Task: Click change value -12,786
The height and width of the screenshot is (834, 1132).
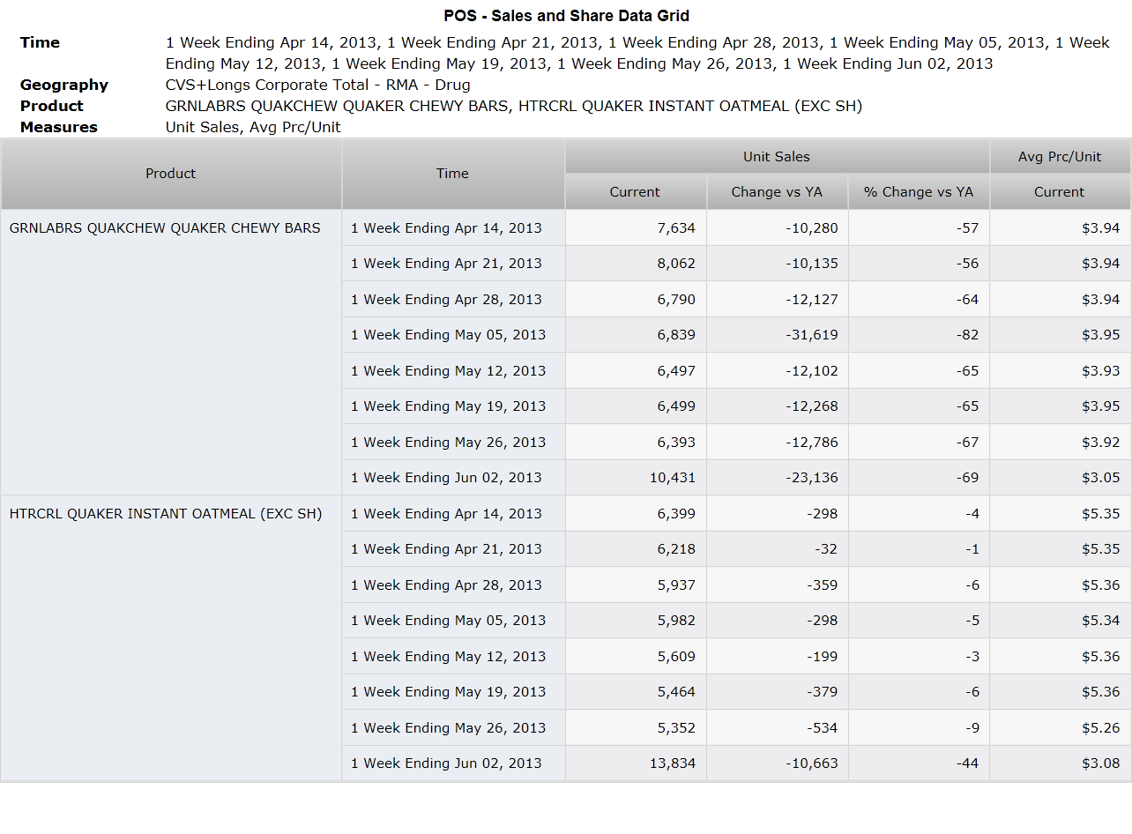Action: pos(777,442)
